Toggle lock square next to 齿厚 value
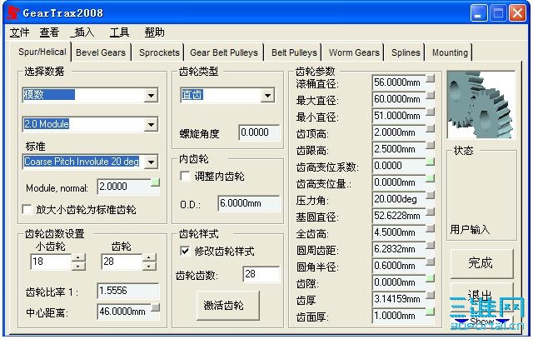This screenshot has height=339, width=533. (x=431, y=296)
